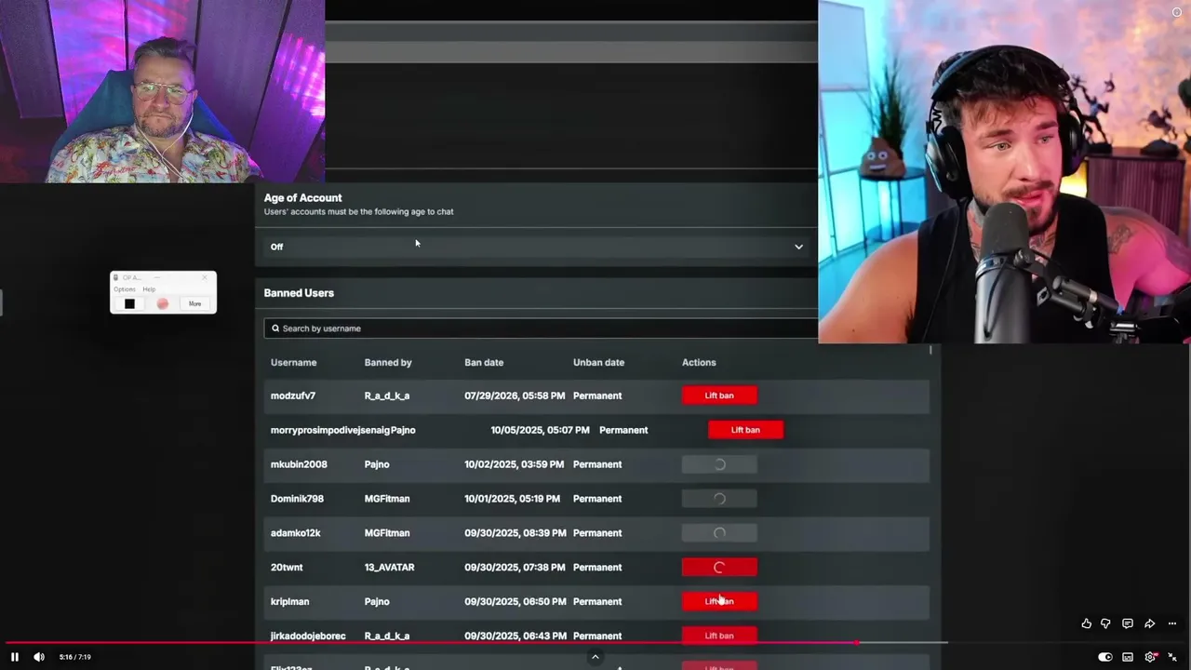Select the username kriplman
Image resolution: width=1191 pixels, height=670 pixels.
(289, 601)
